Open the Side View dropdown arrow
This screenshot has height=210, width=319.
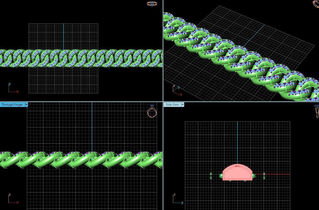point(182,105)
